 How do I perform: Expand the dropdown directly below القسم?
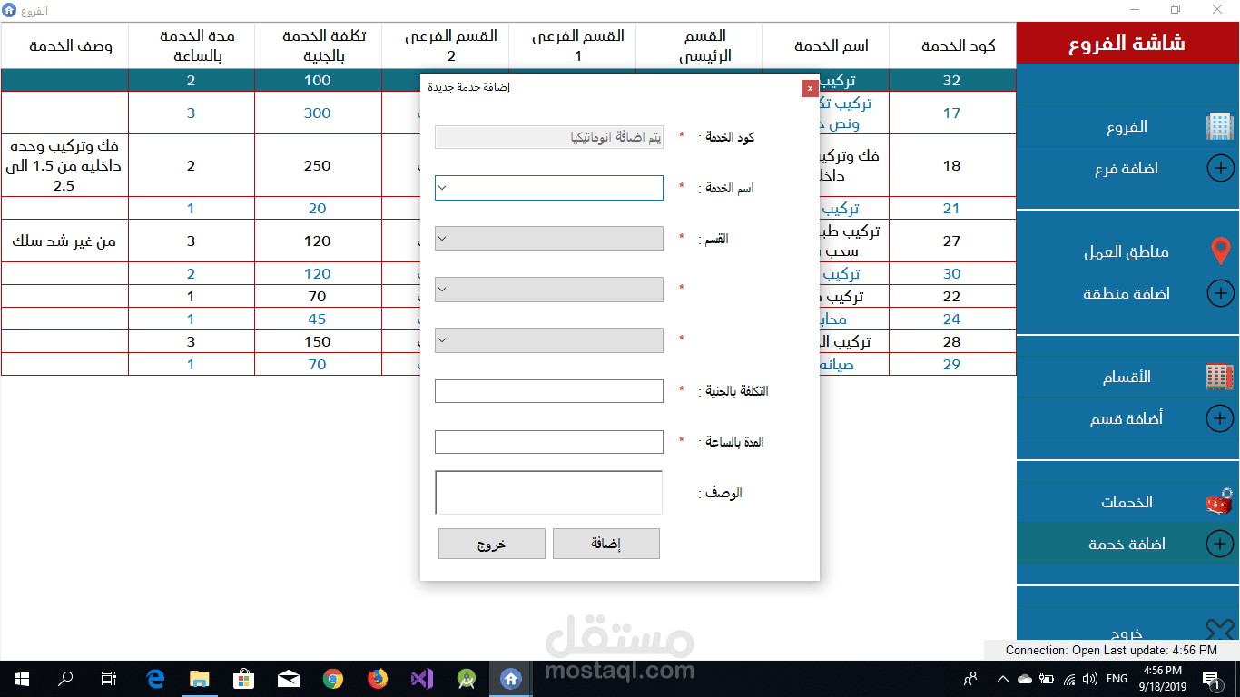coord(442,290)
